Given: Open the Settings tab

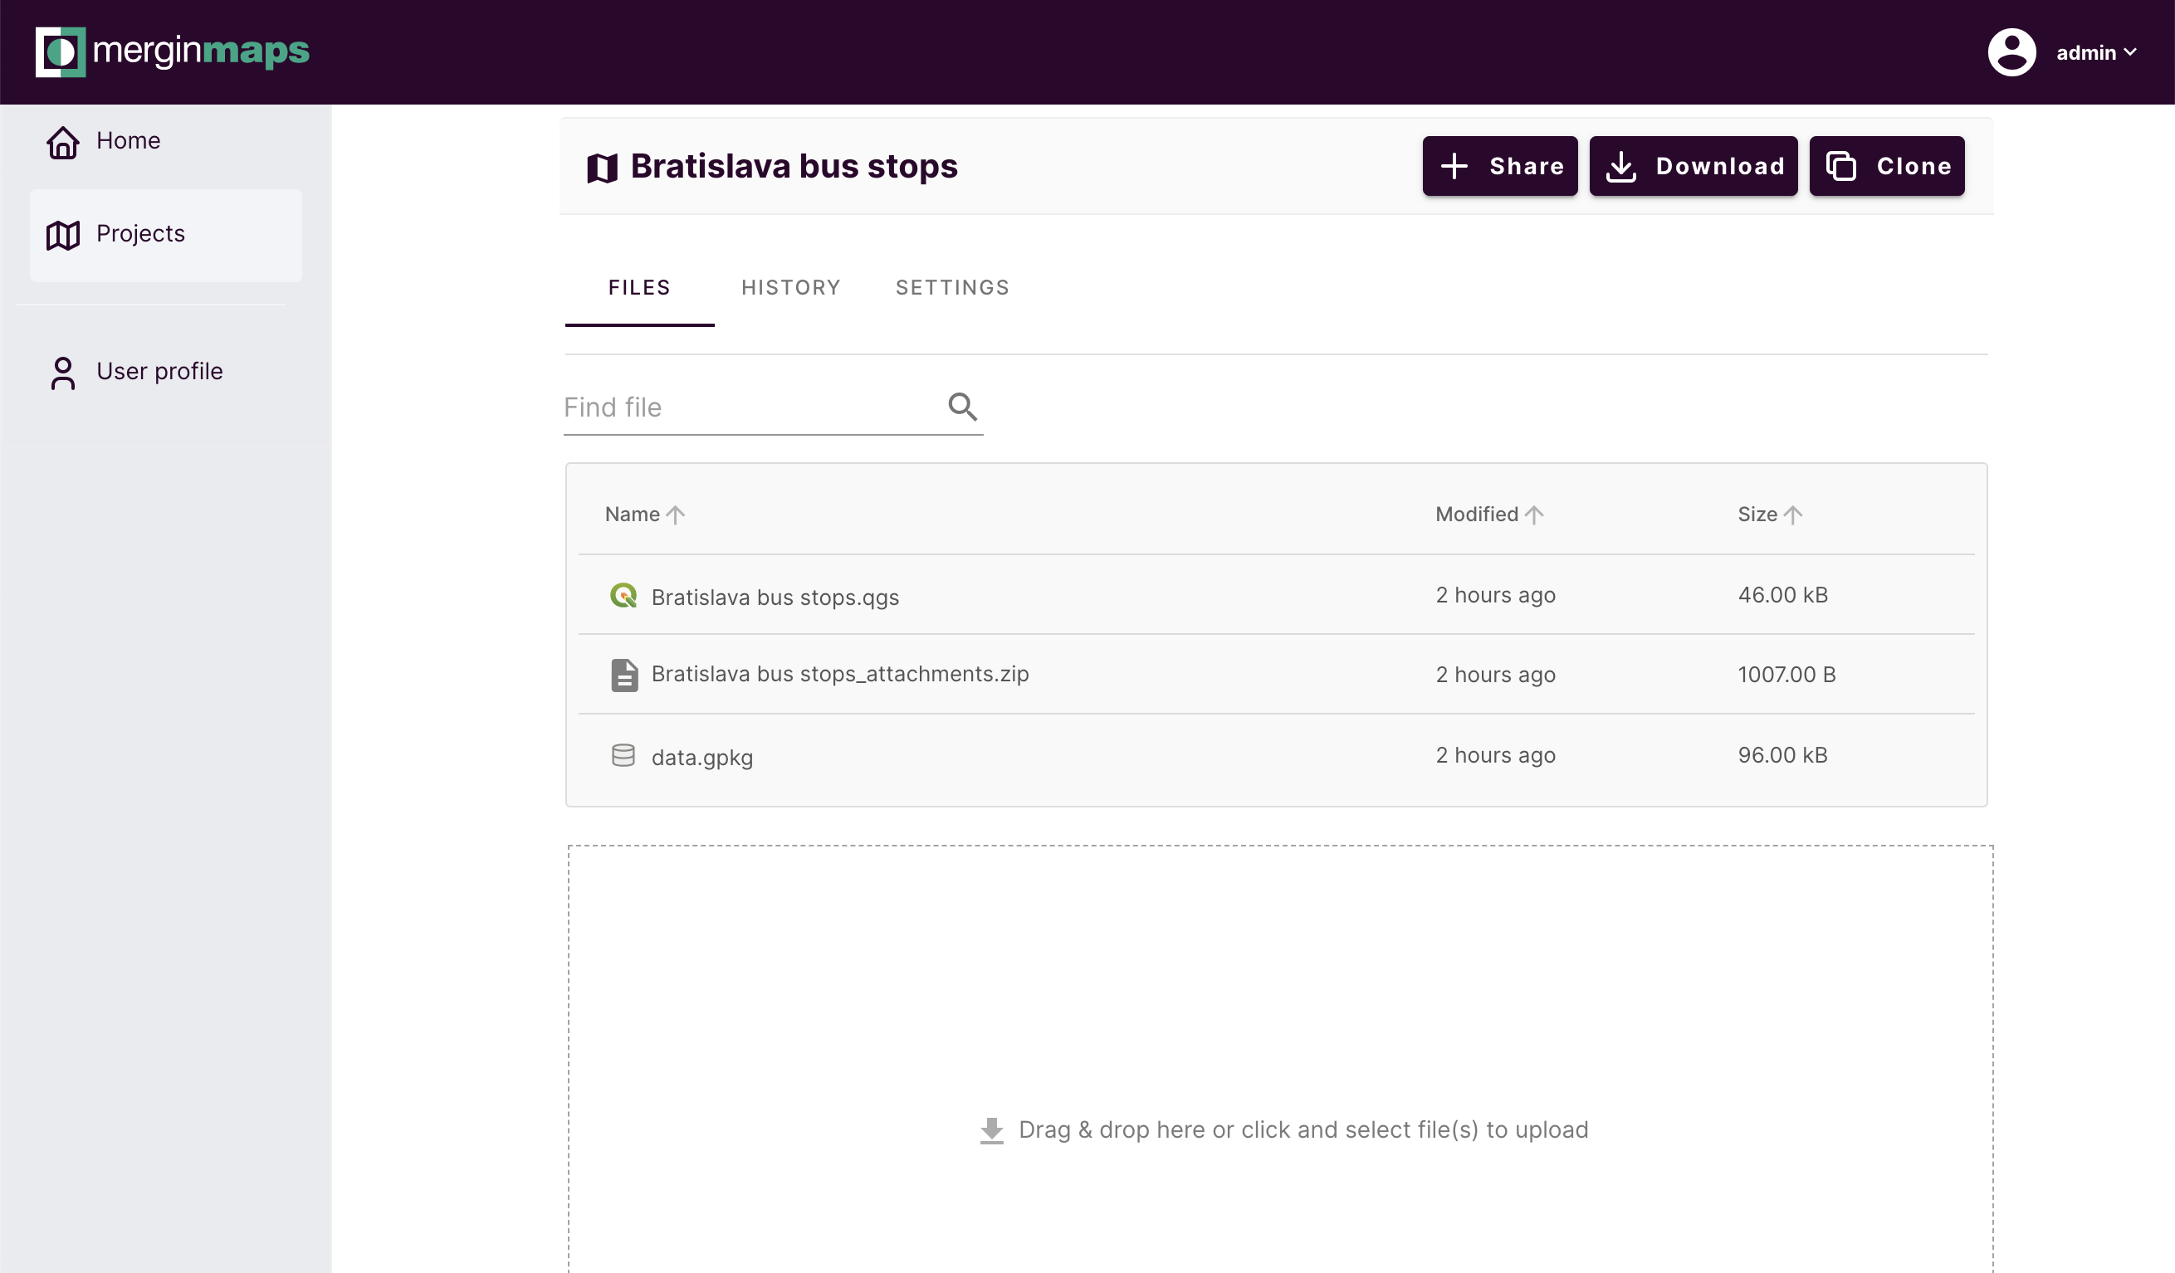Looking at the screenshot, I should (952, 287).
